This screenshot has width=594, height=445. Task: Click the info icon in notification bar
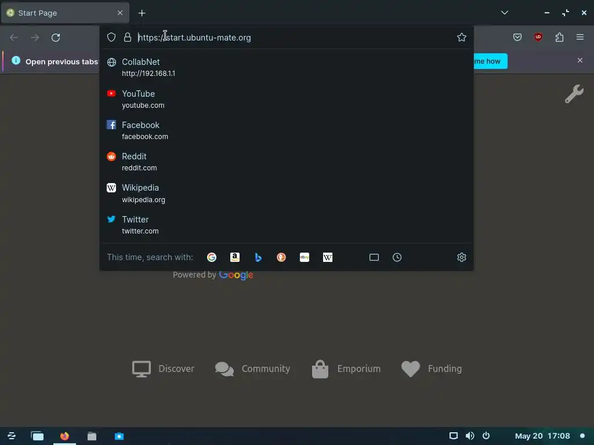[x=16, y=60]
